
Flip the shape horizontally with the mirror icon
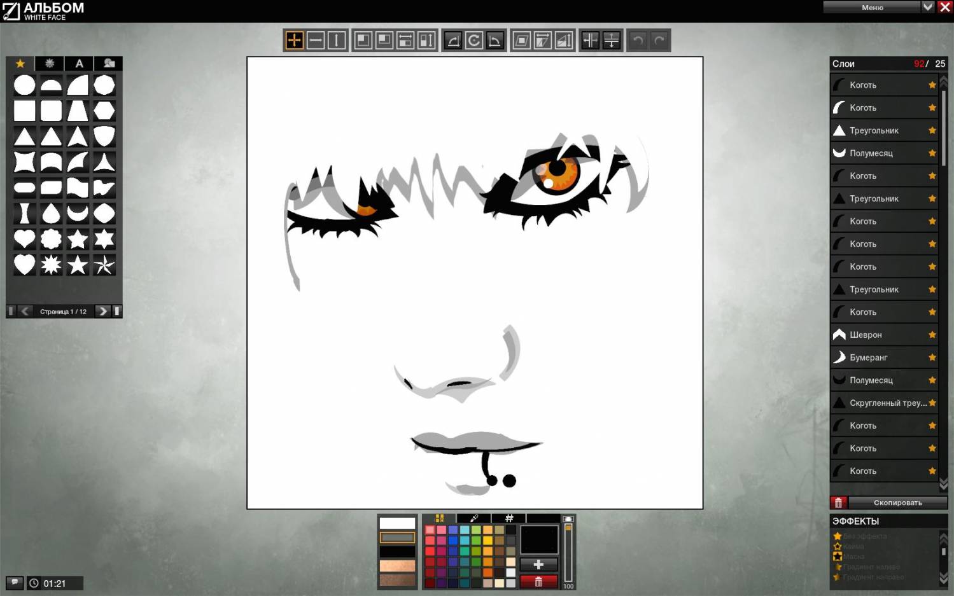[590, 41]
